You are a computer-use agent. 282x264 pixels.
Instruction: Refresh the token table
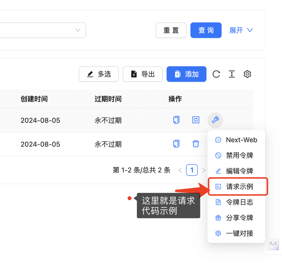(216, 74)
